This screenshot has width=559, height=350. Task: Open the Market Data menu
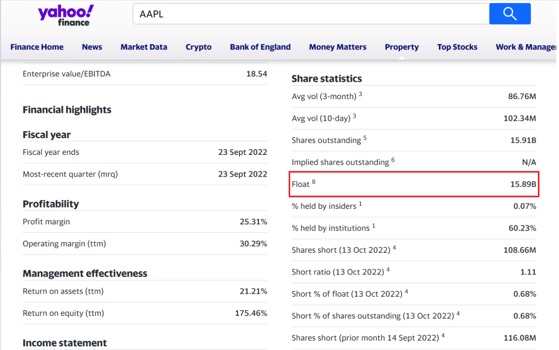(143, 47)
